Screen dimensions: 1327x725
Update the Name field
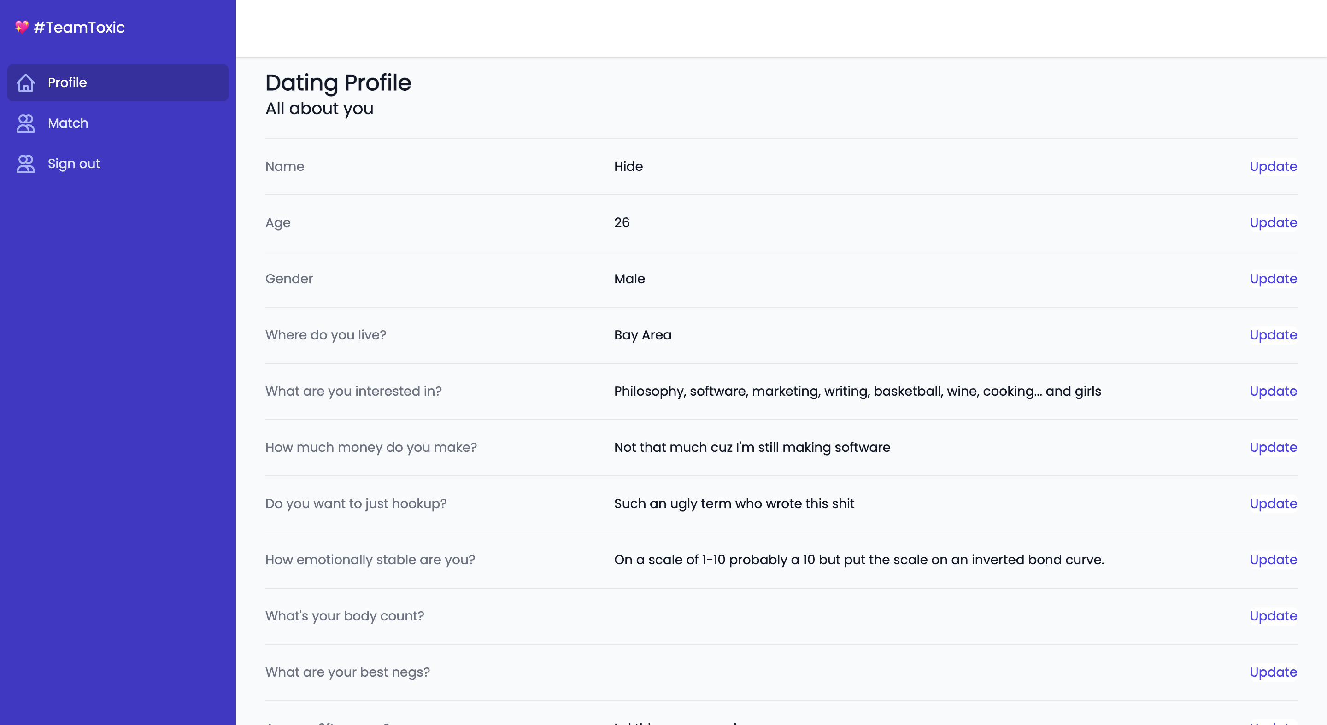click(1273, 166)
